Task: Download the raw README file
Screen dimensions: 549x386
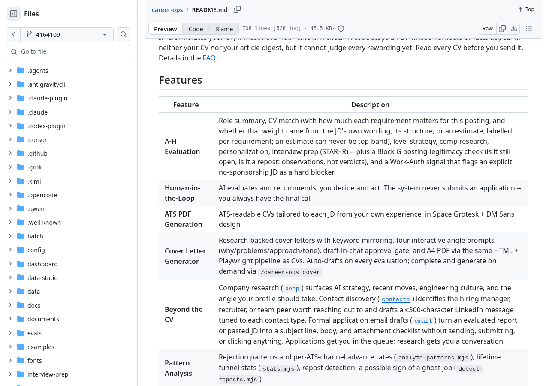Action: 514,29
